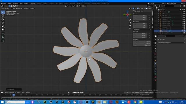Toggle visibility eye of Collection

(x=182, y=10)
